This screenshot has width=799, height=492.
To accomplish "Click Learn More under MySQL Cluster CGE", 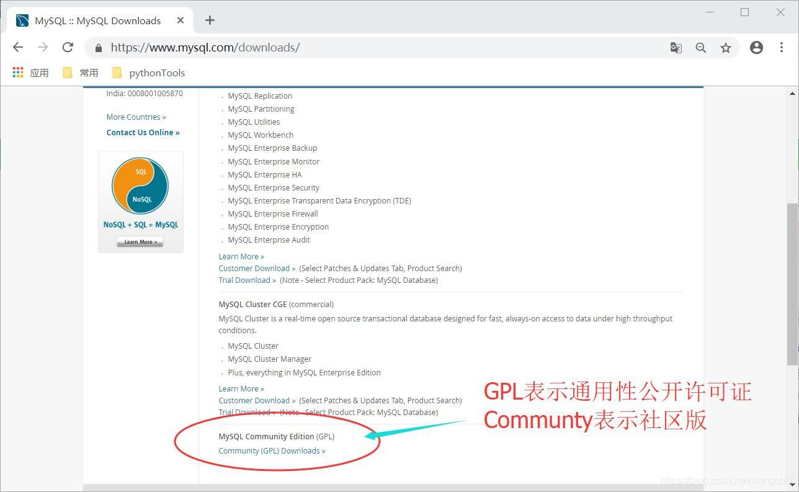I will (x=241, y=388).
